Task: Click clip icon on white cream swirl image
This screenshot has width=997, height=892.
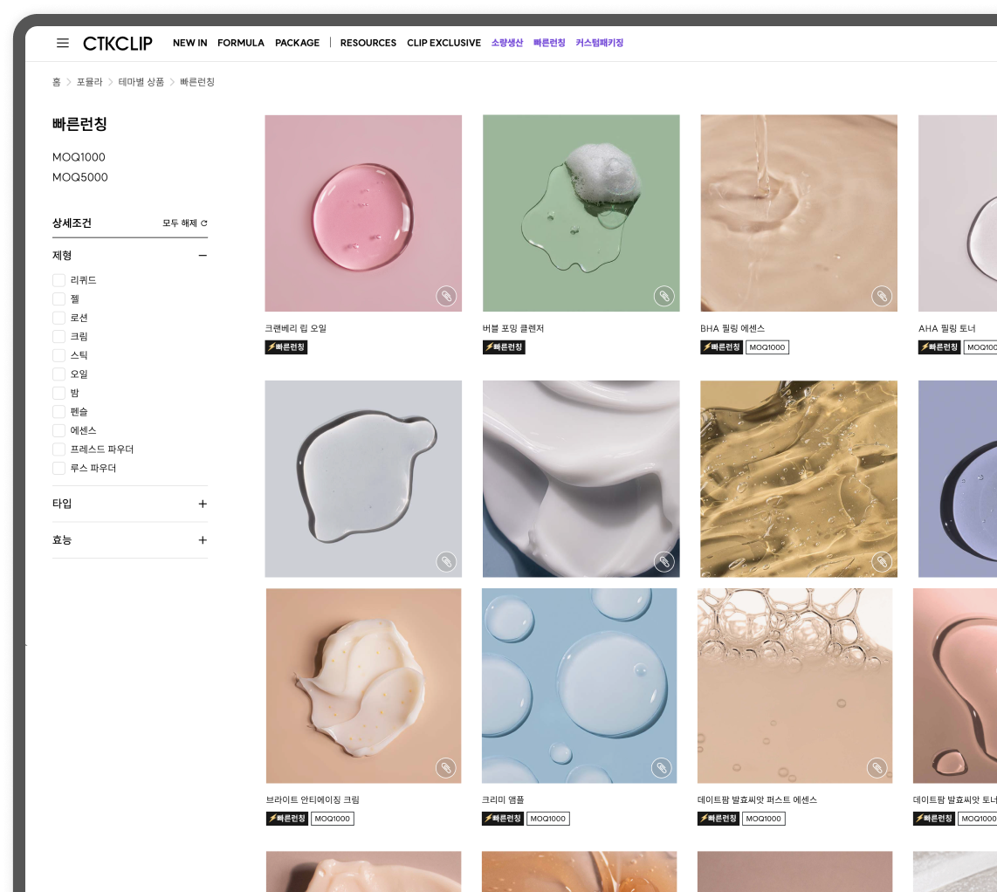Action: (x=664, y=562)
